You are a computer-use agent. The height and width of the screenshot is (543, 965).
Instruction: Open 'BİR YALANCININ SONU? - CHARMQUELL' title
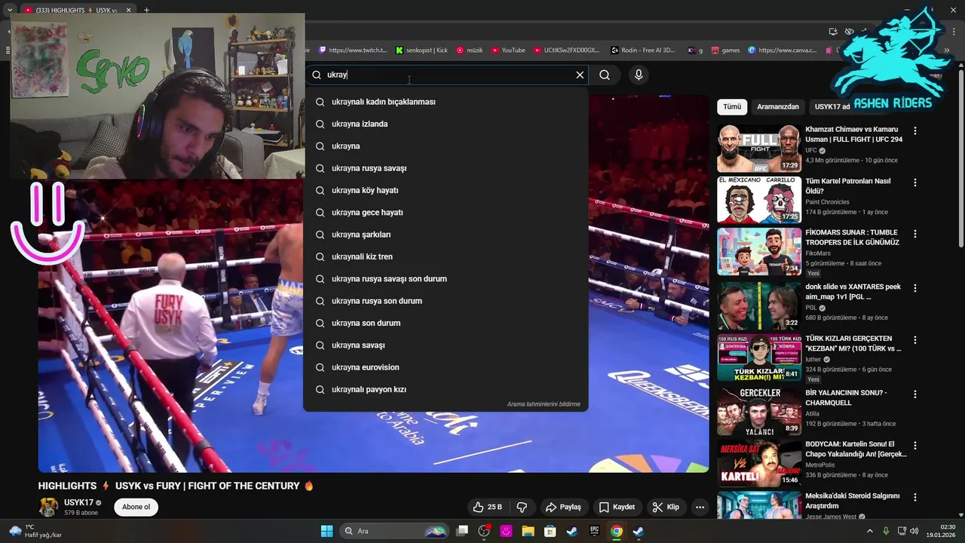847,397
